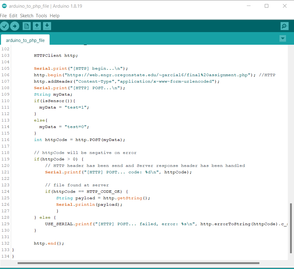Create a new sketch from the toolbar
This screenshot has width=294, height=269.
click(27, 26)
